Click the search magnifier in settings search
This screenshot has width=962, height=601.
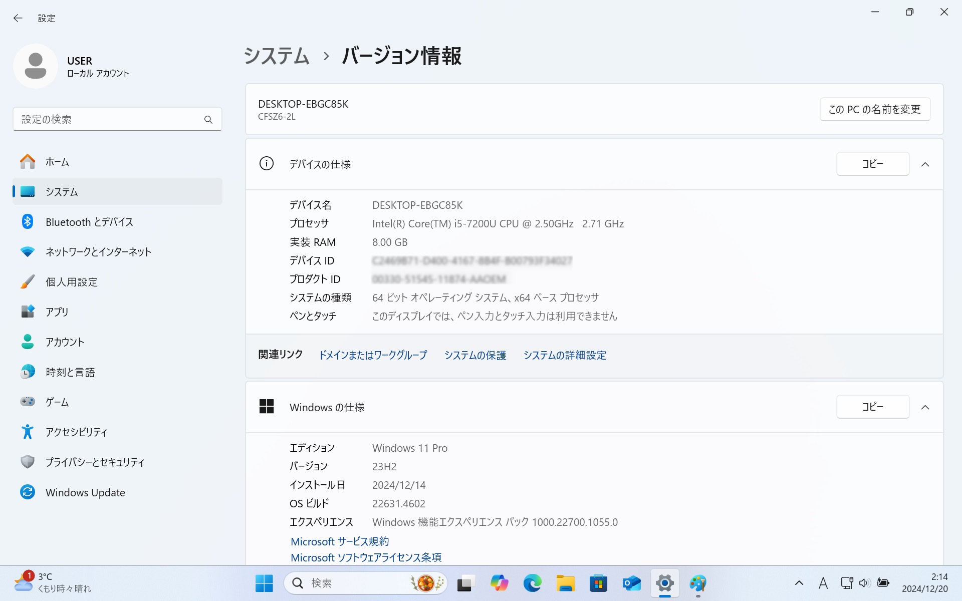tap(208, 120)
